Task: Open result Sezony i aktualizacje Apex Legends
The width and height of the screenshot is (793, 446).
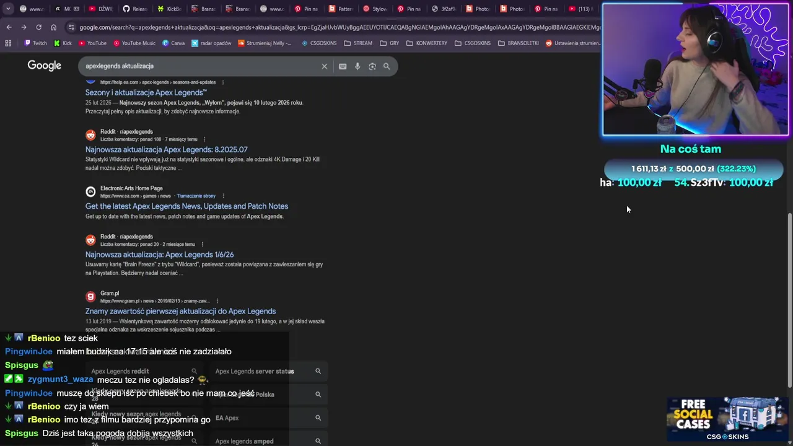Action: point(146,92)
